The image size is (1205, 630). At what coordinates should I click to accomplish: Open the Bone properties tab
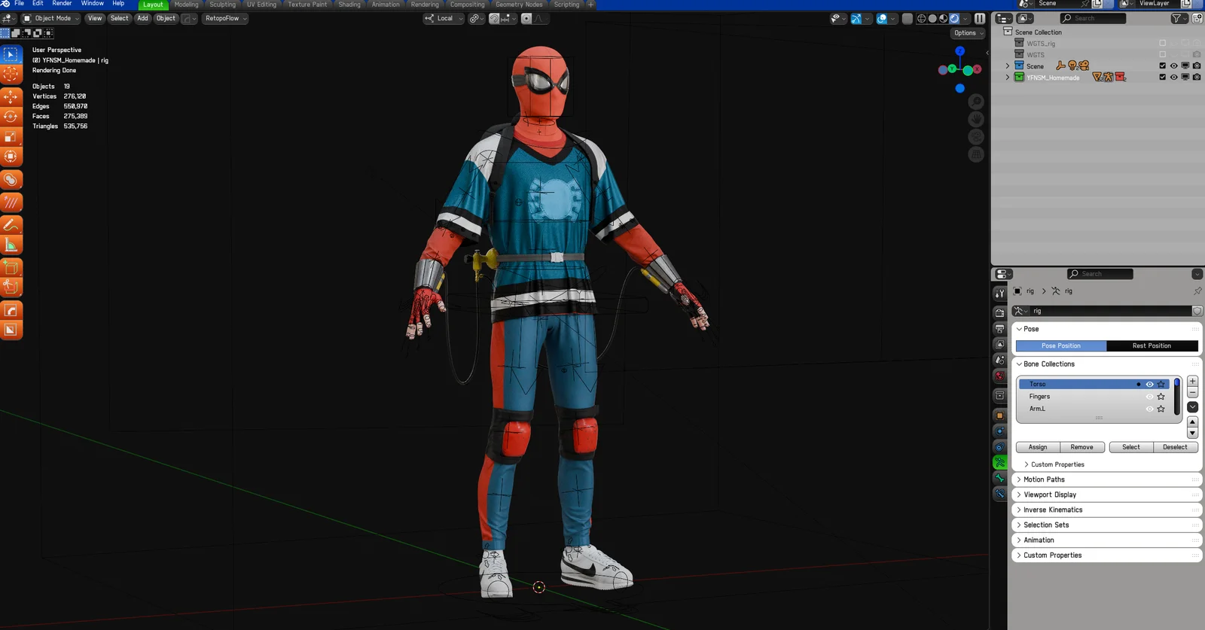pyautogui.click(x=999, y=478)
